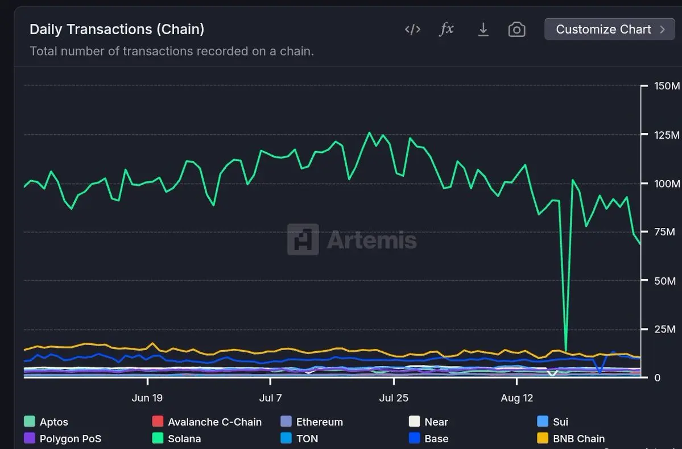
Task: Toggle the Ethereum series swatch
Action: click(x=286, y=421)
